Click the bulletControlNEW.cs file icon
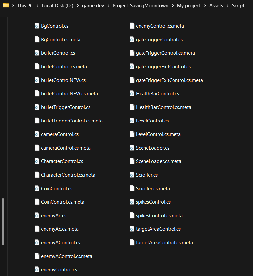Viewport: 253px width, 276px height. 37,80
